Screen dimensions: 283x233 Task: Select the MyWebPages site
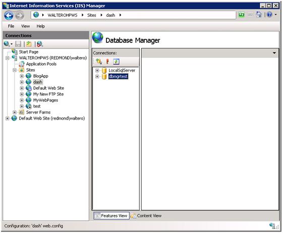(x=45, y=100)
